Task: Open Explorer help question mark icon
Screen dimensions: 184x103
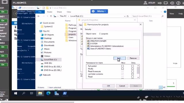Action: click(x=165, y=12)
